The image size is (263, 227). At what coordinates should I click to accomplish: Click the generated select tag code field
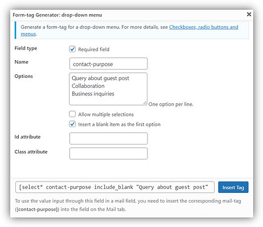(x=115, y=187)
